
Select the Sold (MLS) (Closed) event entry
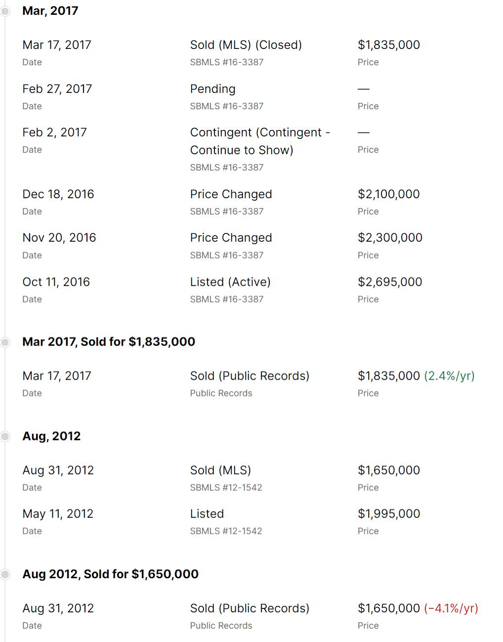tap(246, 45)
